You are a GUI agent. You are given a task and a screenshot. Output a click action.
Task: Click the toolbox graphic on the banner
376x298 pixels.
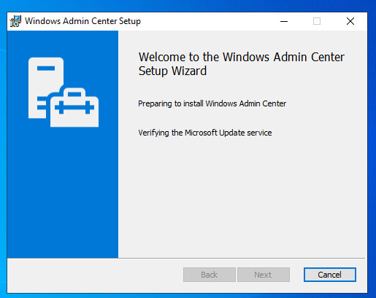(74, 107)
